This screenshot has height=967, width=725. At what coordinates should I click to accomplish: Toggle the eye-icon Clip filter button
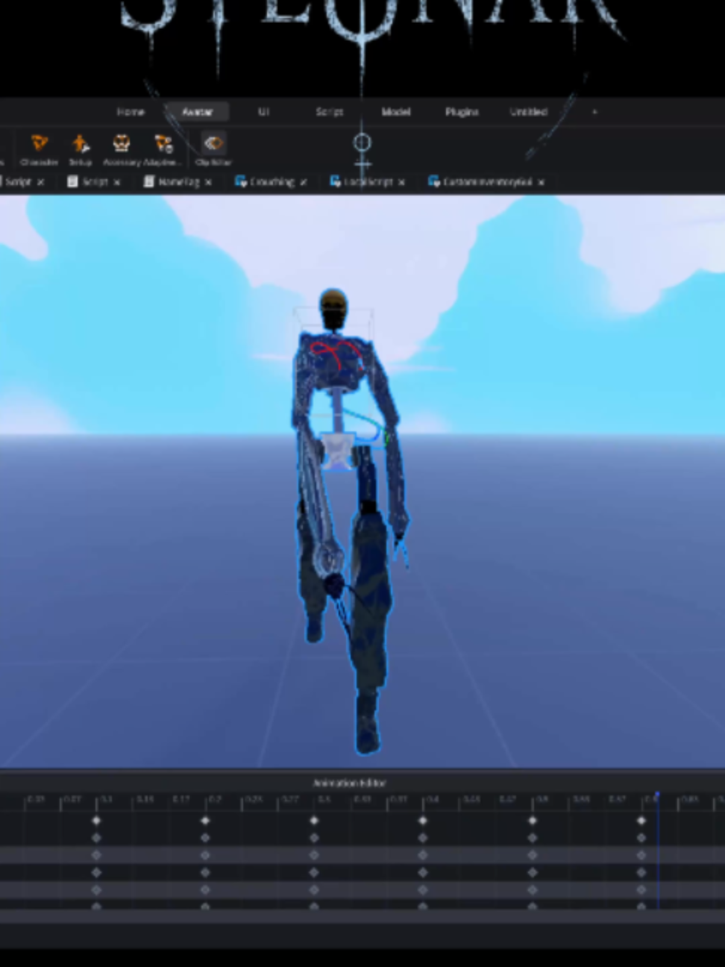coord(213,148)
